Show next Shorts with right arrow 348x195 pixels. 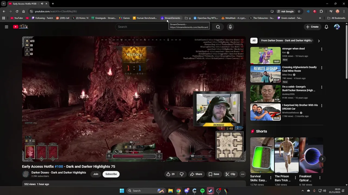click(322, 159)
